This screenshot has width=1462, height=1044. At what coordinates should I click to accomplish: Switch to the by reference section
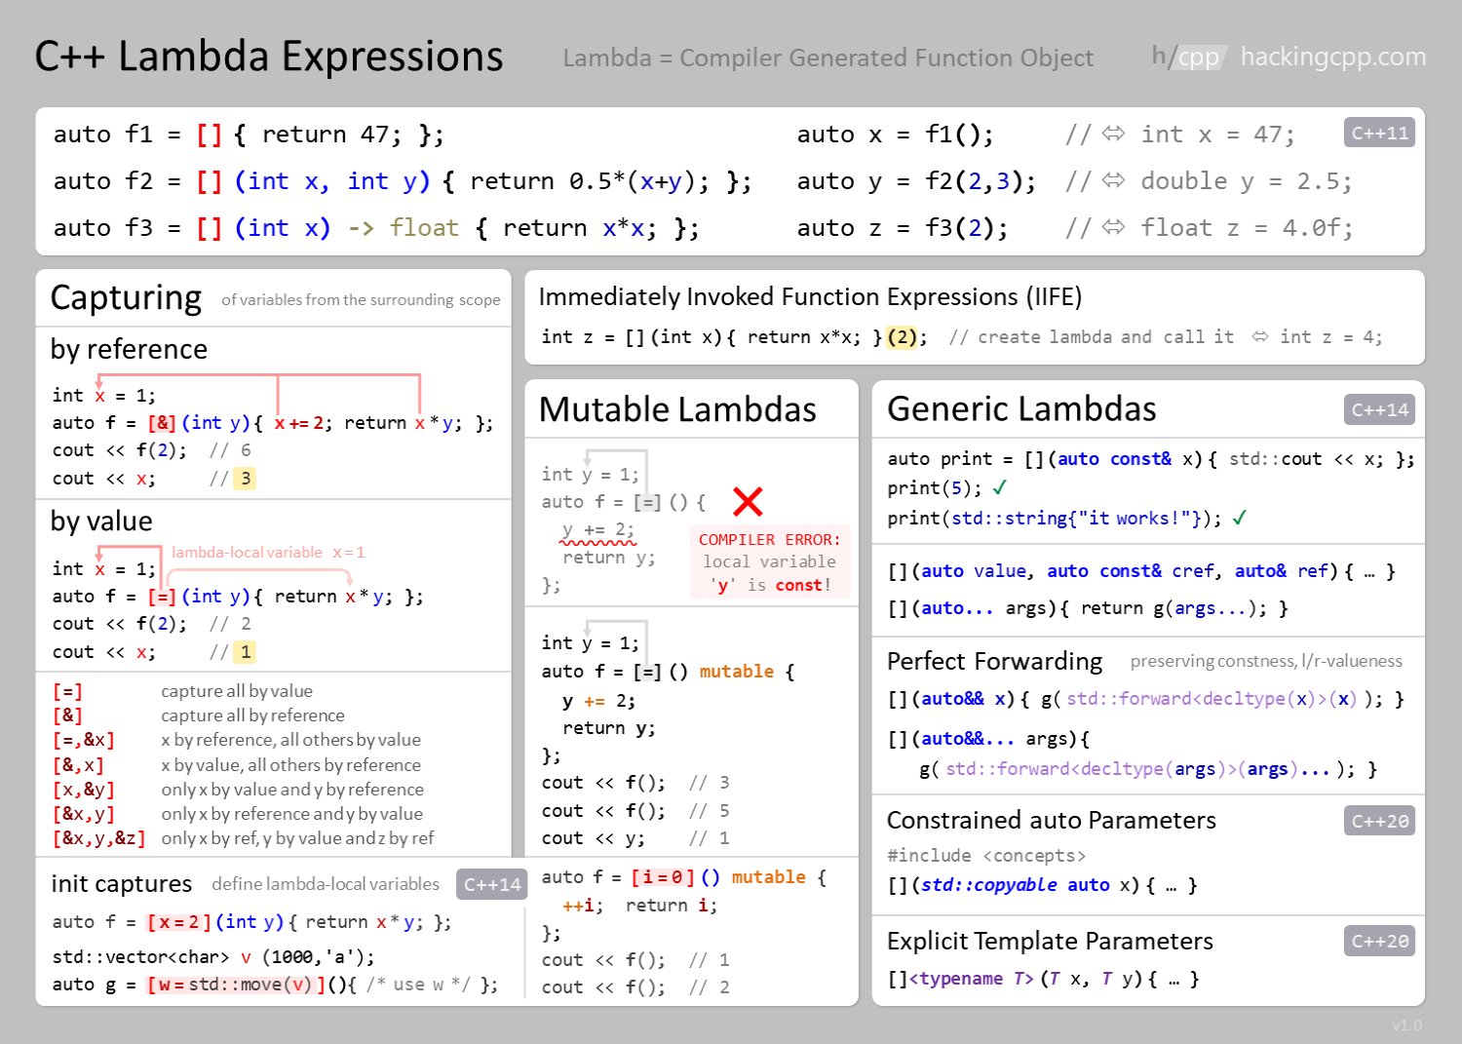coord(128,349)
